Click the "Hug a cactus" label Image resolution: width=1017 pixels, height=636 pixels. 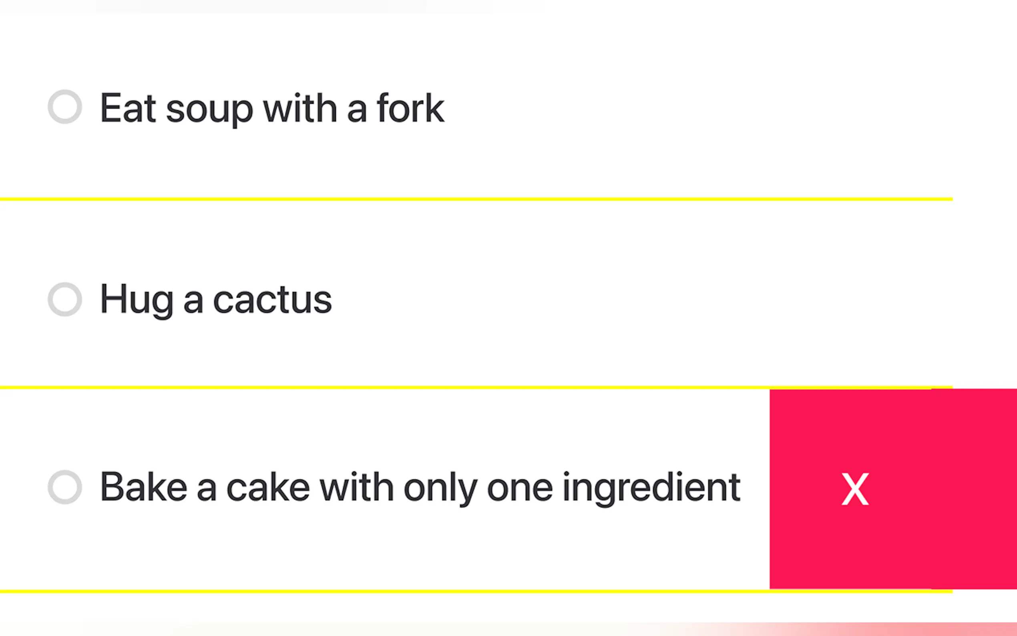coord(216,300)
